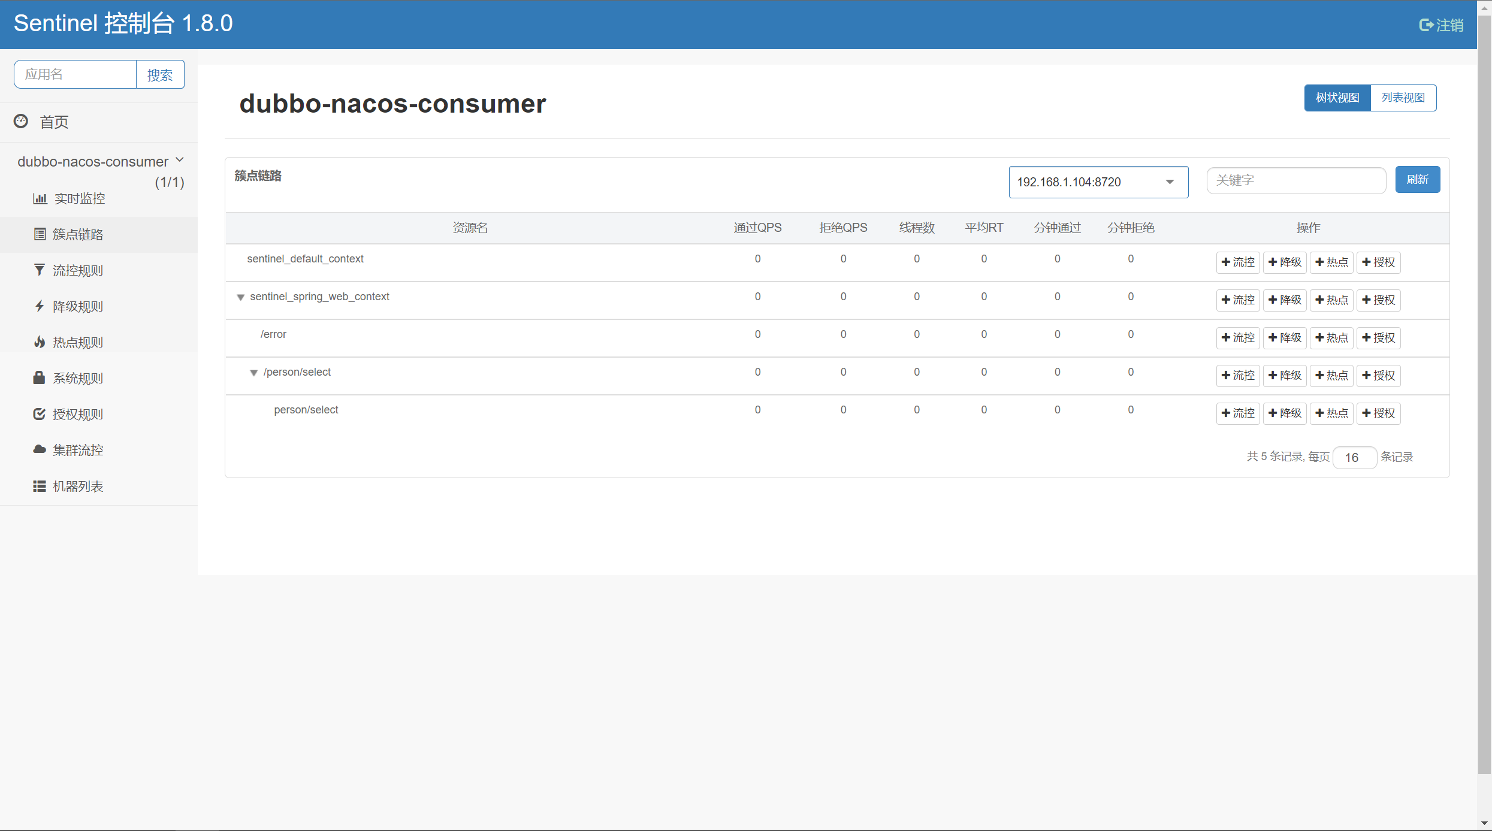Image resolution: width=1492 pixels, height=831 pixels.
Task: Add 授权 rule for sentinel_spring_web_context
Action: [1378, 300]
